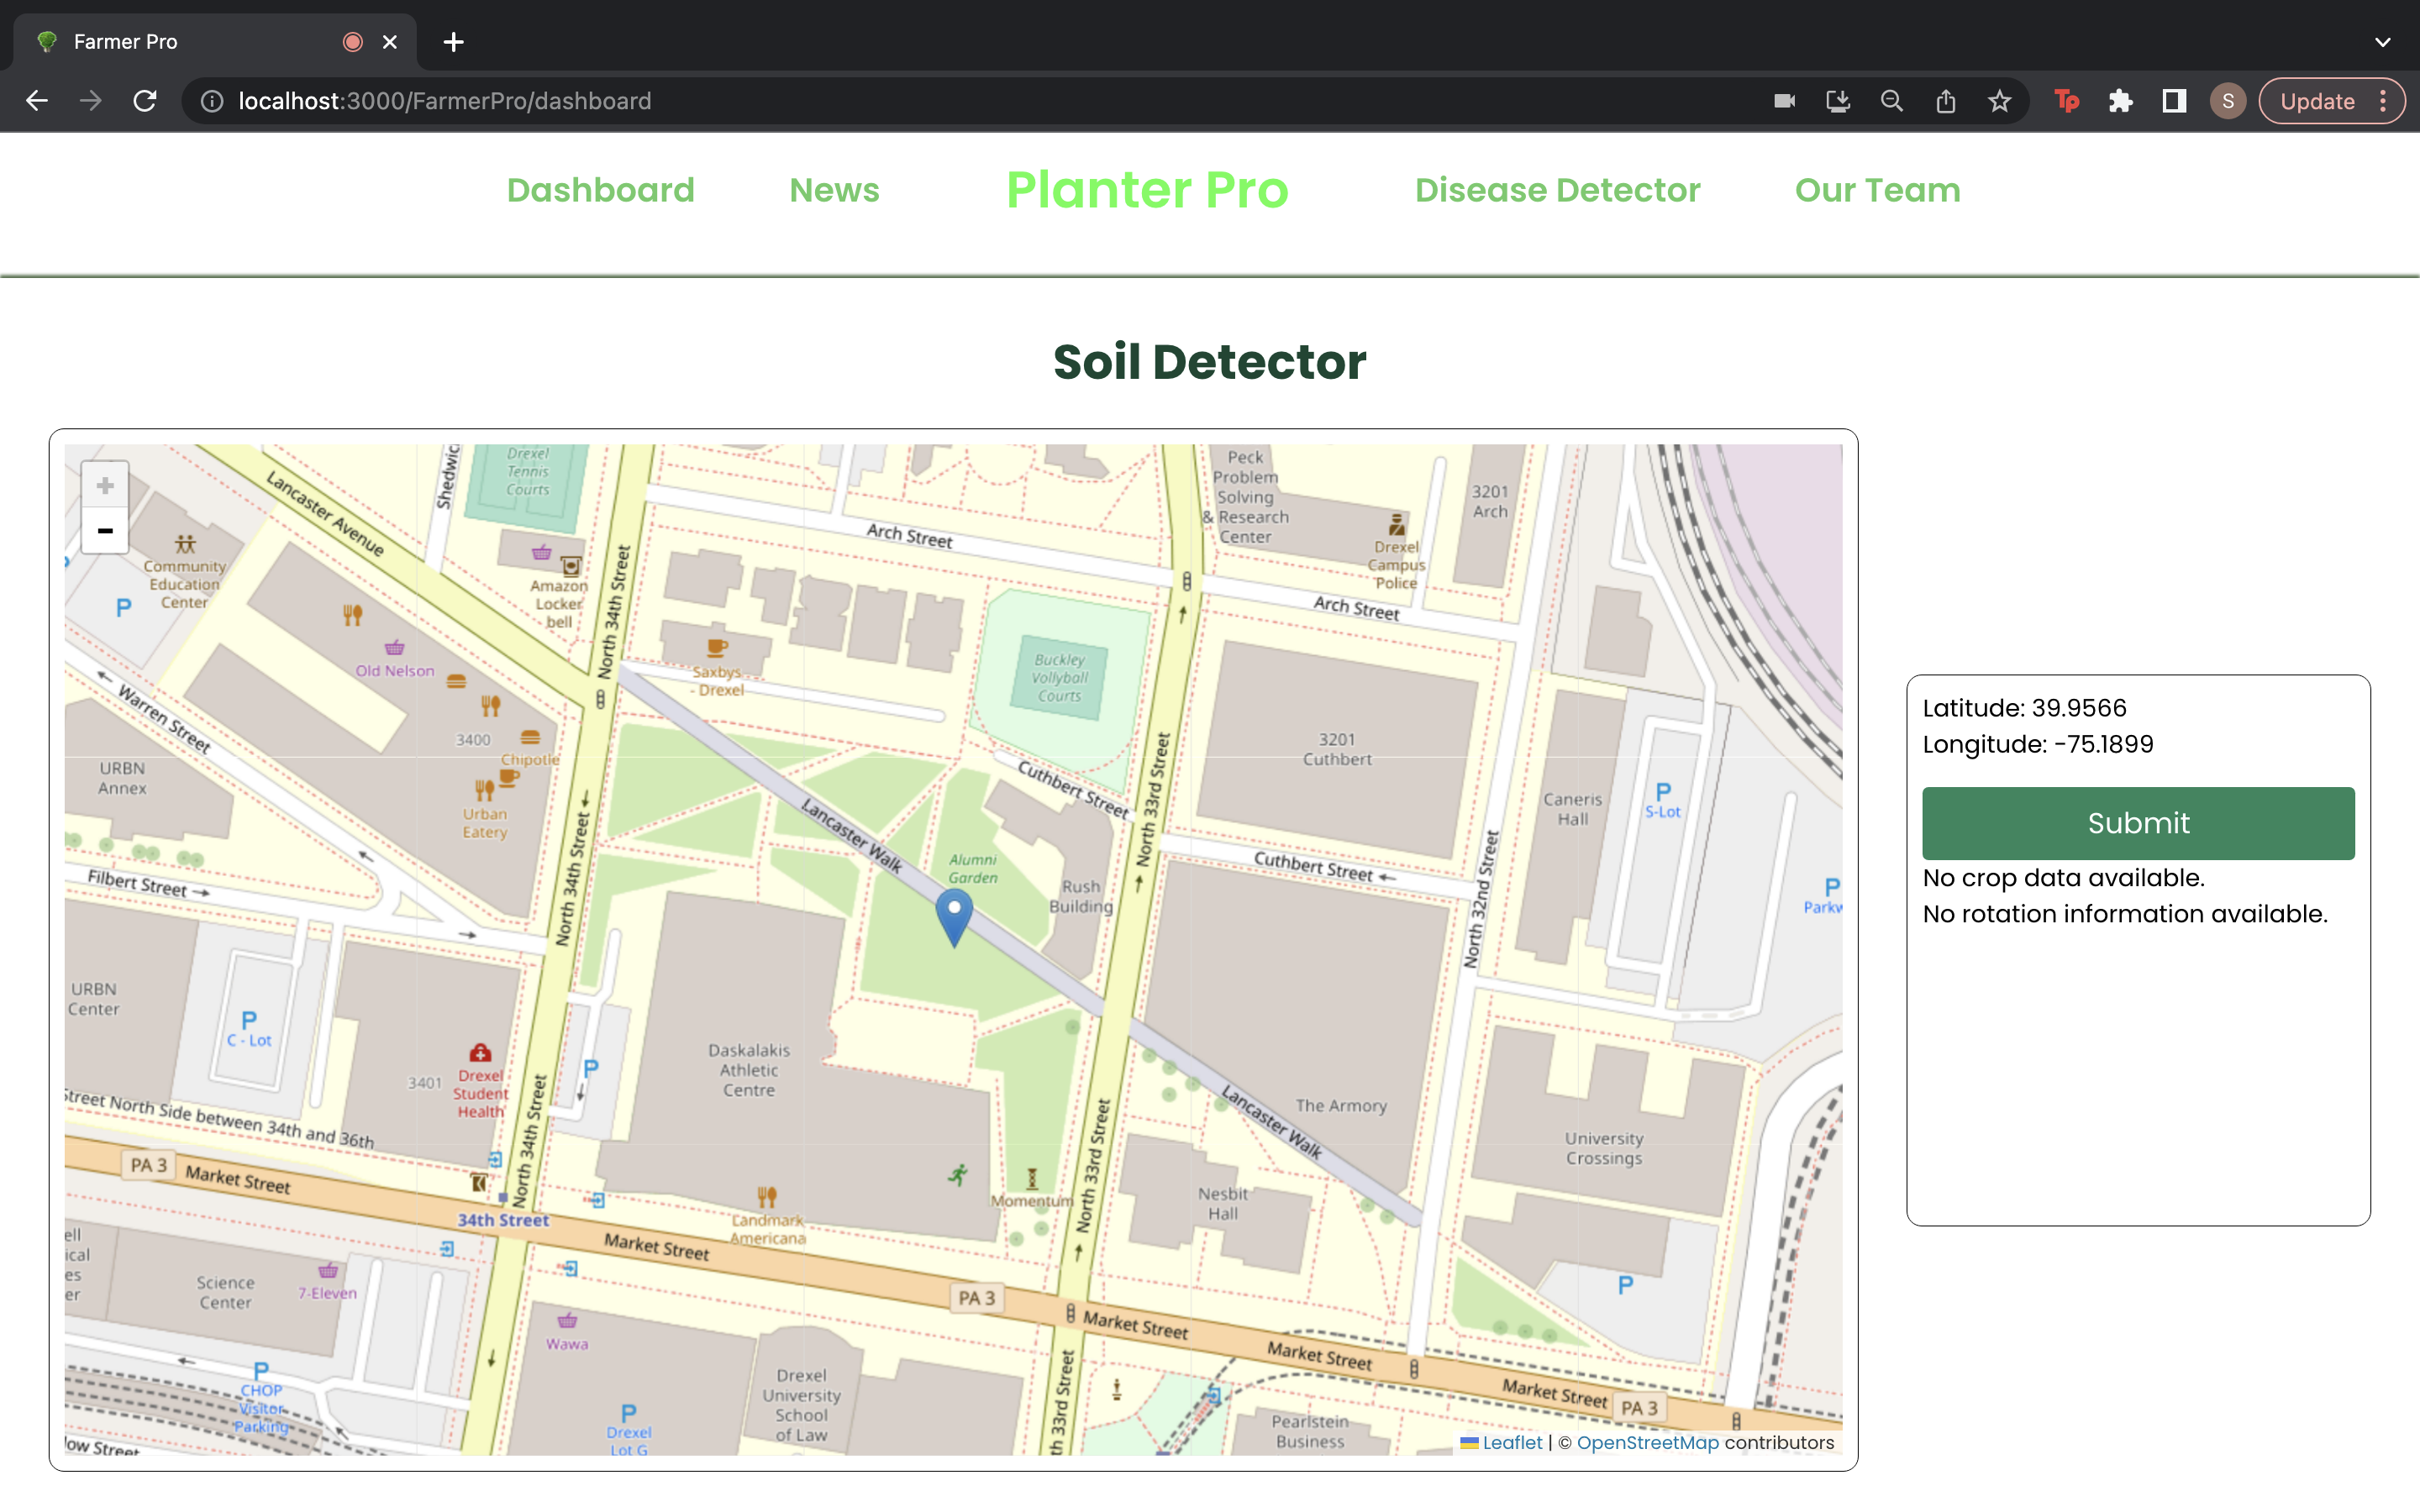This screenshot has height=1512, width=2420.
Task: Open the OpenStreetMap attribution link
Action: point(1647,1442)
